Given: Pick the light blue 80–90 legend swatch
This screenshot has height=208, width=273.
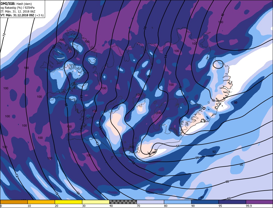Looking at the screenshot, I should pyautogui.click(x=178, y=202).
